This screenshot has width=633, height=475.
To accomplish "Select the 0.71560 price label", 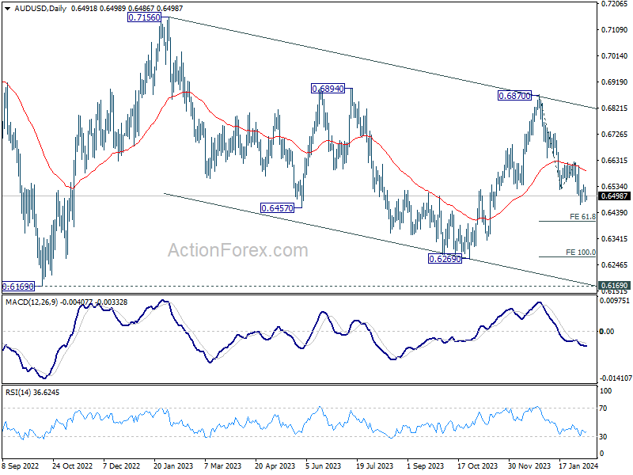I will tap(144, 17).
